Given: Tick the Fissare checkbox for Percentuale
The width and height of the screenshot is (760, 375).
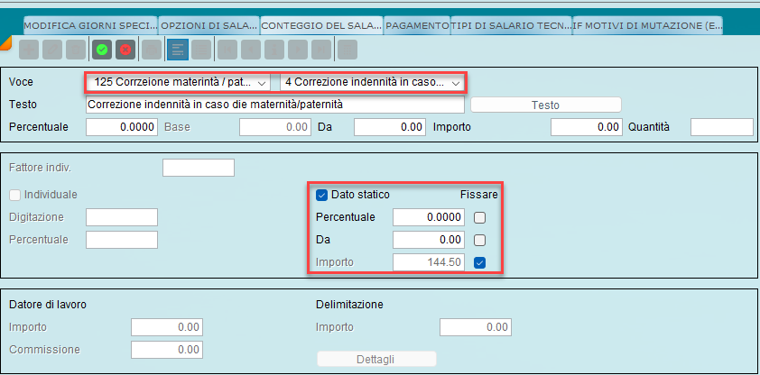Looking at the screenshot, I should coord(480,217).
